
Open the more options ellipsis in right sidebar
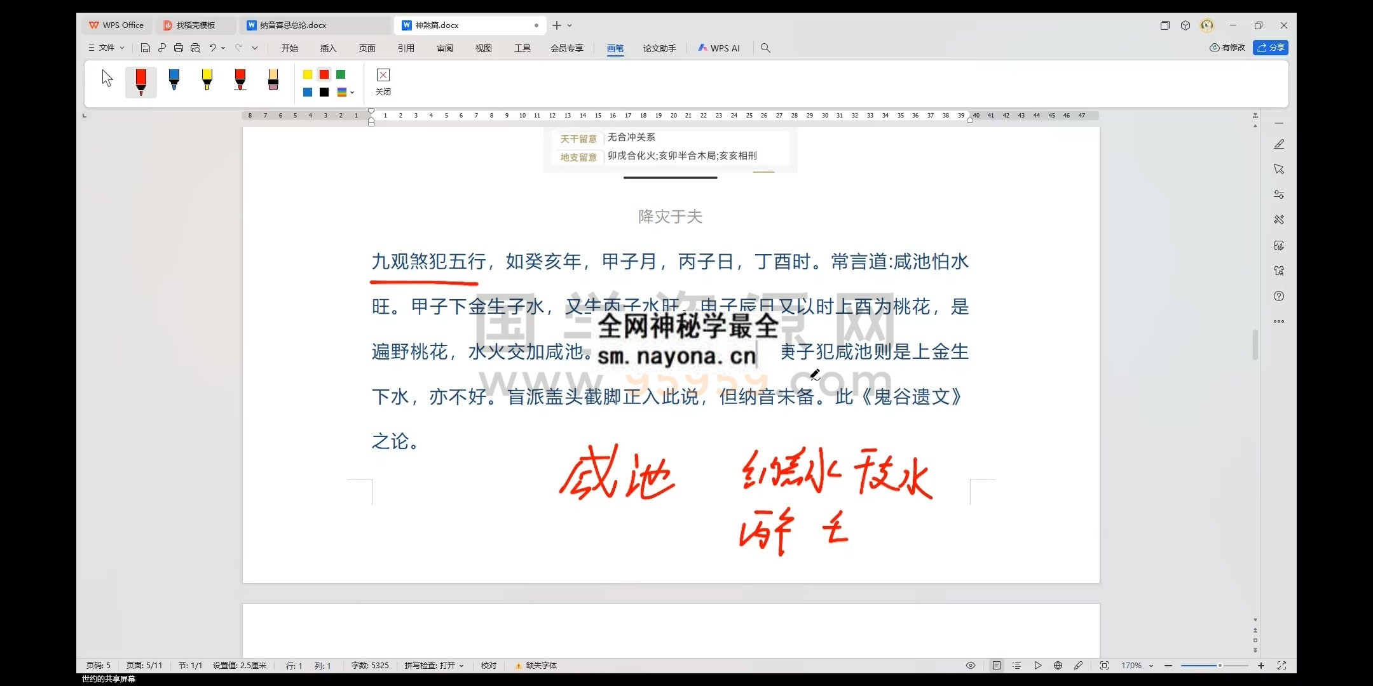point(1279,321)
